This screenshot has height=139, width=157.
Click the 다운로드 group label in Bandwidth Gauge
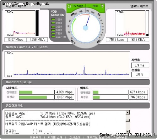12,88
